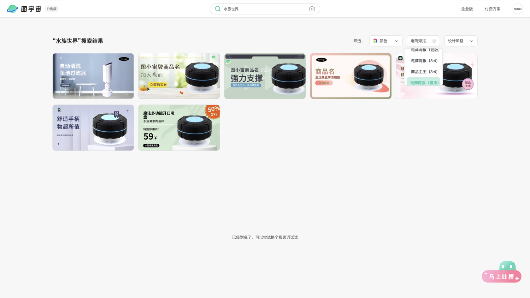Click the “水族世界”搜索结果 heading
Viewport: 530px width, 298px height.
click(x=78, y=41)
